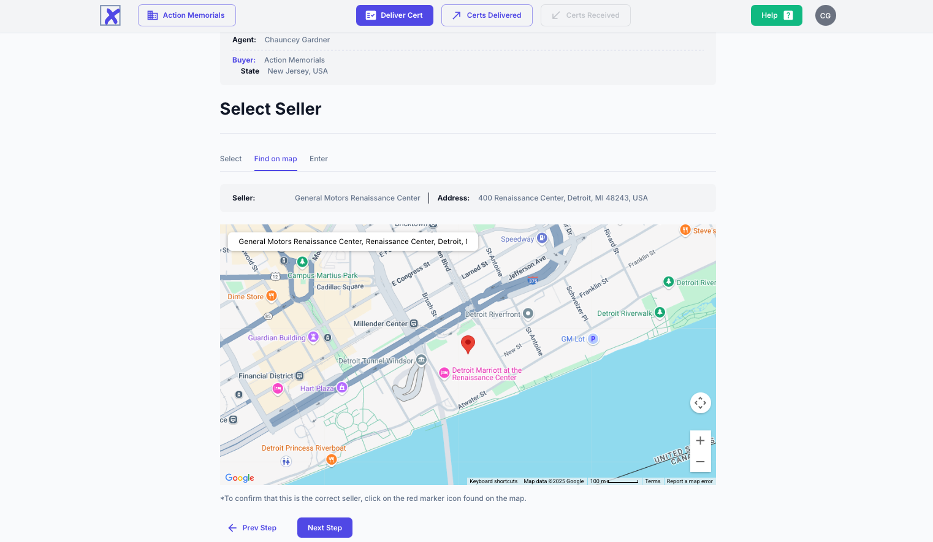
Task: Click the map search input field
Action: 353,242
